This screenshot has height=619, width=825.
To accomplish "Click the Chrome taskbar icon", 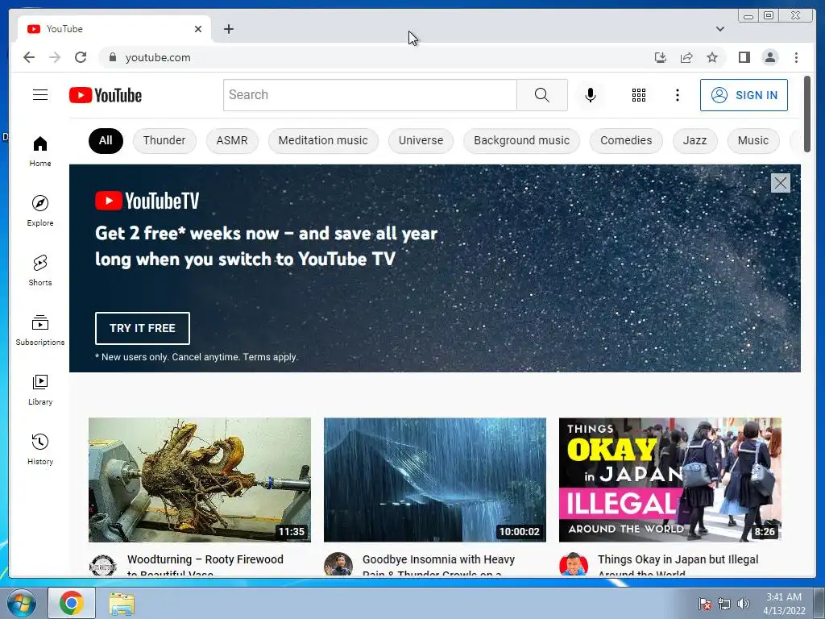I will [x=72, y=603].
